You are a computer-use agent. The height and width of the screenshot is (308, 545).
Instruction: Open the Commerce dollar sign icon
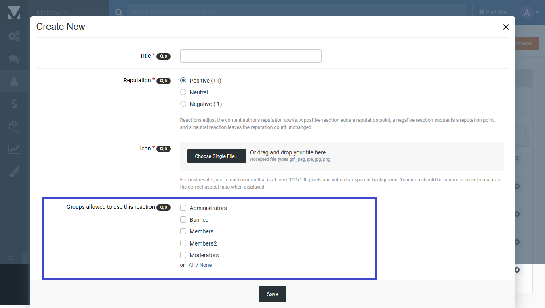14,104
